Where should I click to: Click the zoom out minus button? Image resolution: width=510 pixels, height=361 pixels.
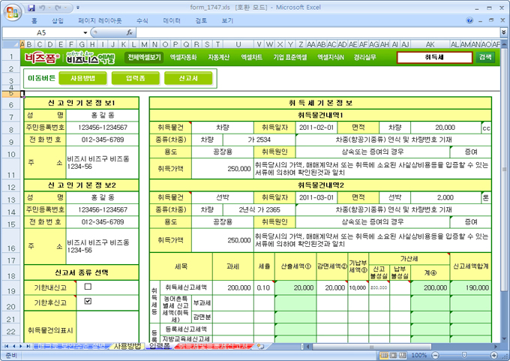(x=434, y=355)
